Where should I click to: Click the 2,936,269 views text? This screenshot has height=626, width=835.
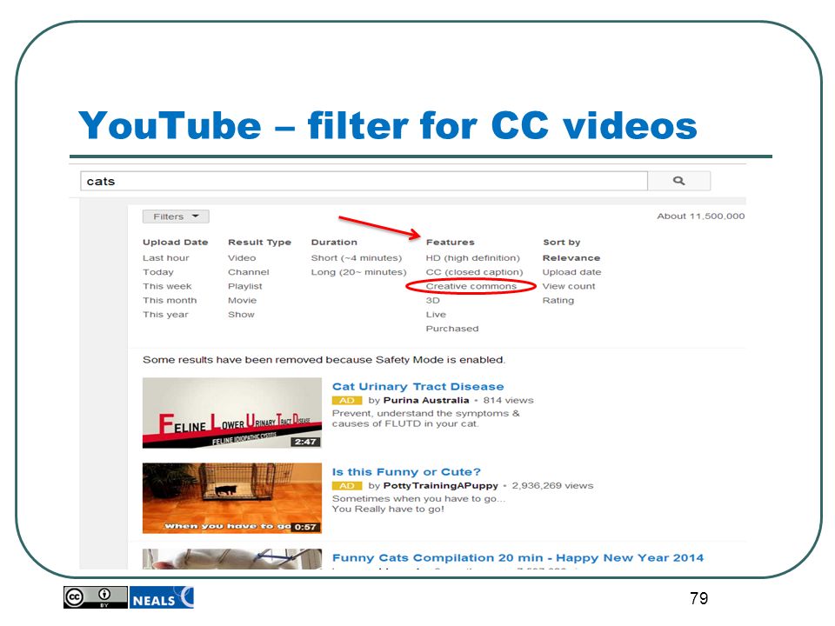pyautogui.click(x=552, y=486)
